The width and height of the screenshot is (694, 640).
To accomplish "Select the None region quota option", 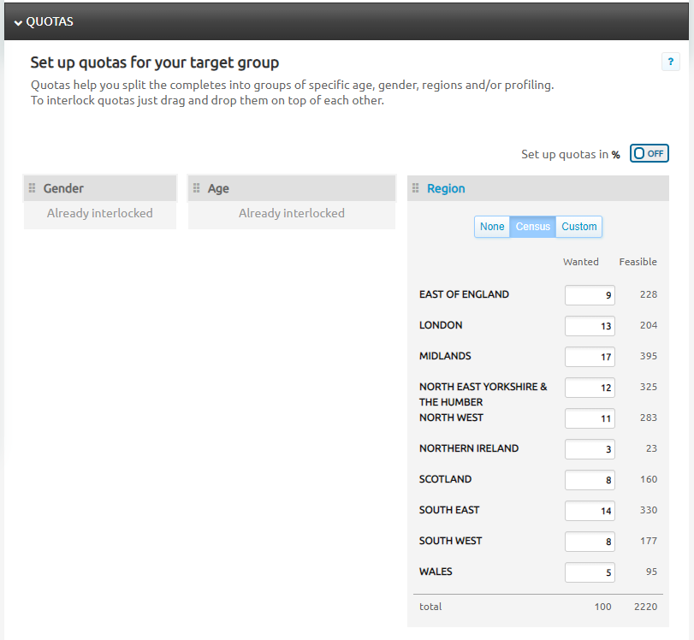I will coord(492,227).
